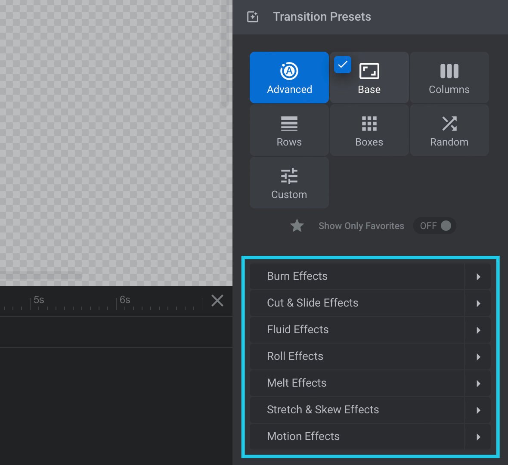Select the Random transition preset category
Image resolution: width=508 pixels, height=465 pixels.
[449, 130]
